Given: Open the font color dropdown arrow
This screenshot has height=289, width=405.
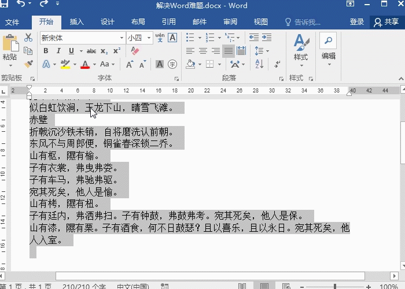Looking at the screenshot, I should point(94,64).
